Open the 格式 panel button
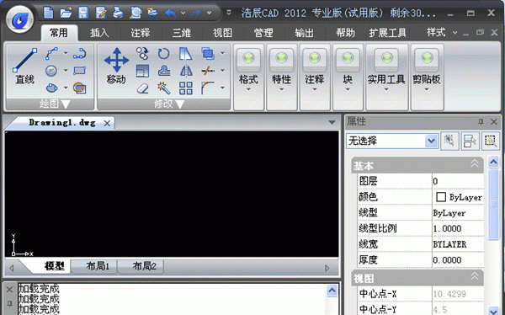Image resolution: width=505 pixels, height=315 pixels. tap(248, 77)
